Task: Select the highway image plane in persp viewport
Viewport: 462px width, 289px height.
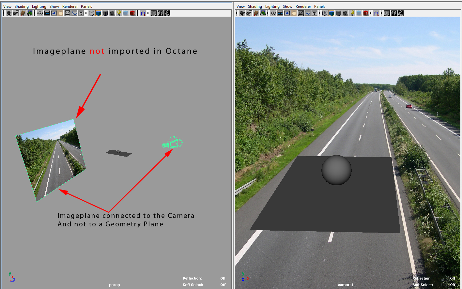Action: click(x=51, y=160)
